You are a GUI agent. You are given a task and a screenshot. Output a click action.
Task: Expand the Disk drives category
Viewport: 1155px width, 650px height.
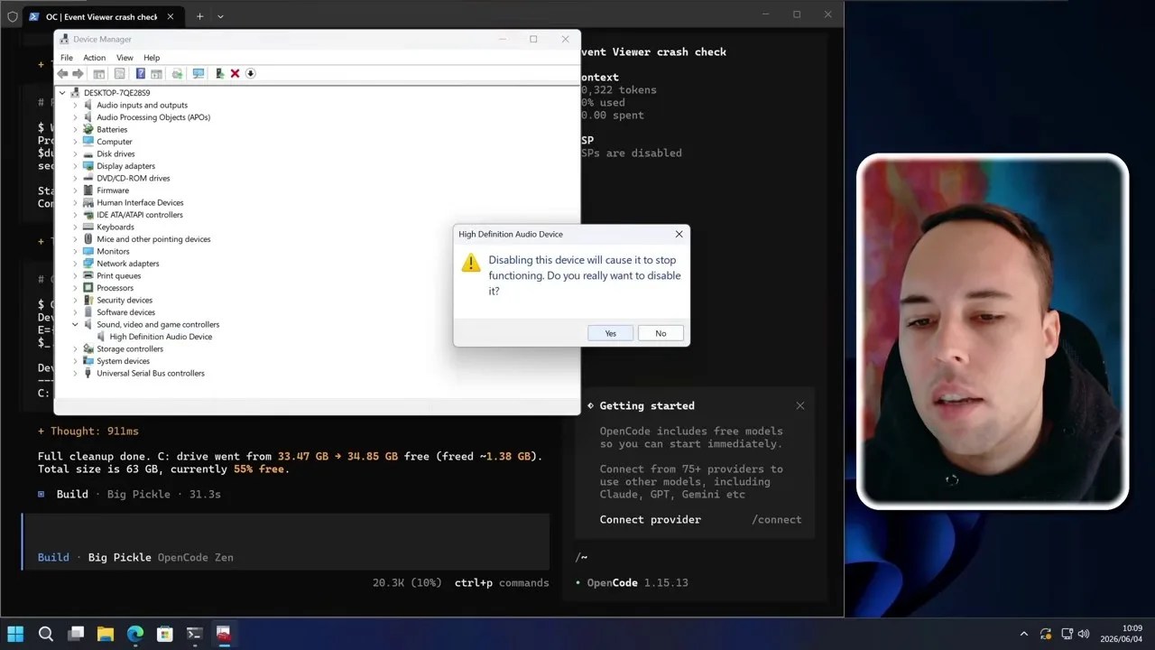75,153
